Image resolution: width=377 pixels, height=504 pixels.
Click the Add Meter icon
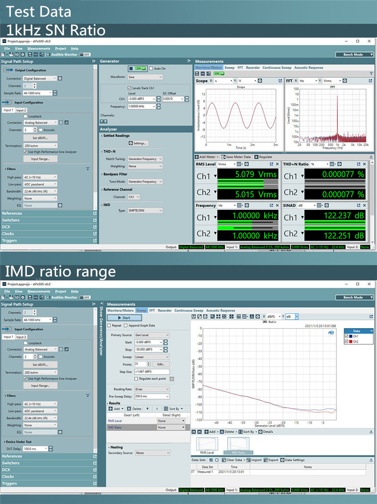click(197, 157)
